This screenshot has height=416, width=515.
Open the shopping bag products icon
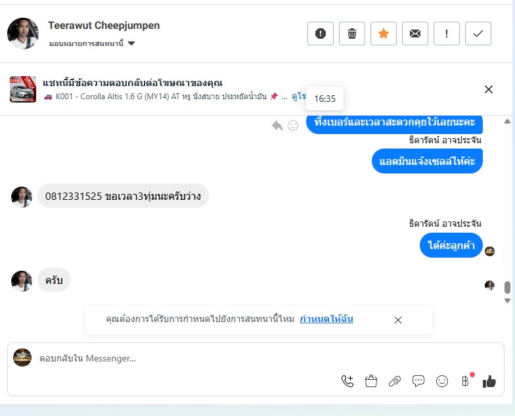370,381
